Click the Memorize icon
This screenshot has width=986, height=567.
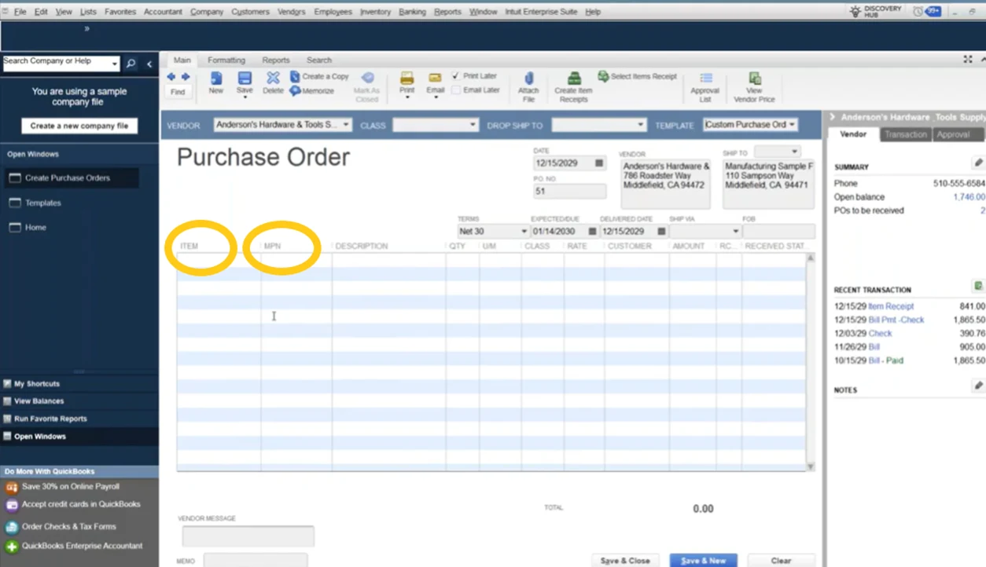pyautogui.click(x=296, y=91)
